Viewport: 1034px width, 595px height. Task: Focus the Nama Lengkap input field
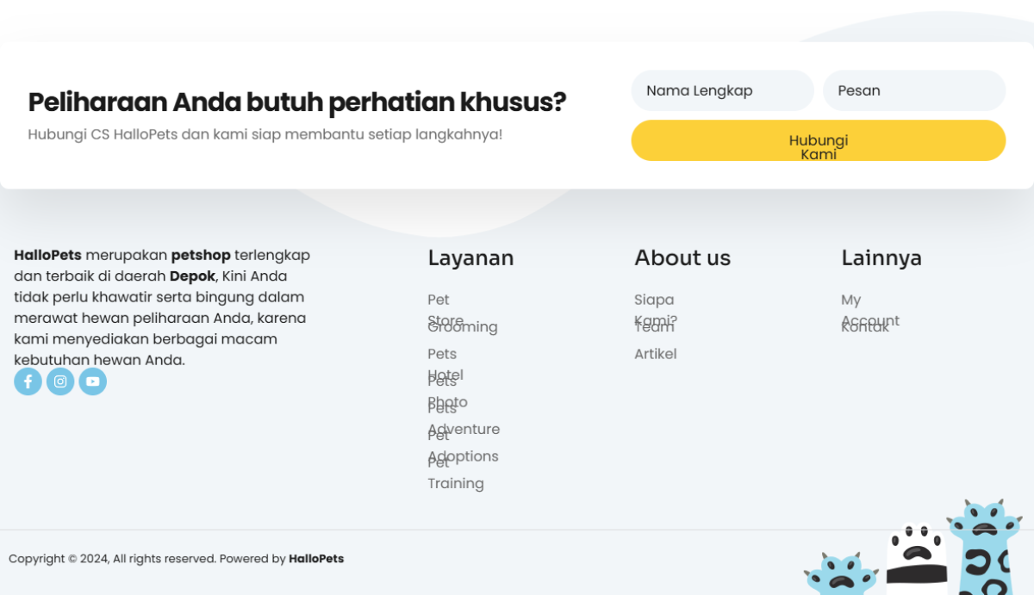722,90
